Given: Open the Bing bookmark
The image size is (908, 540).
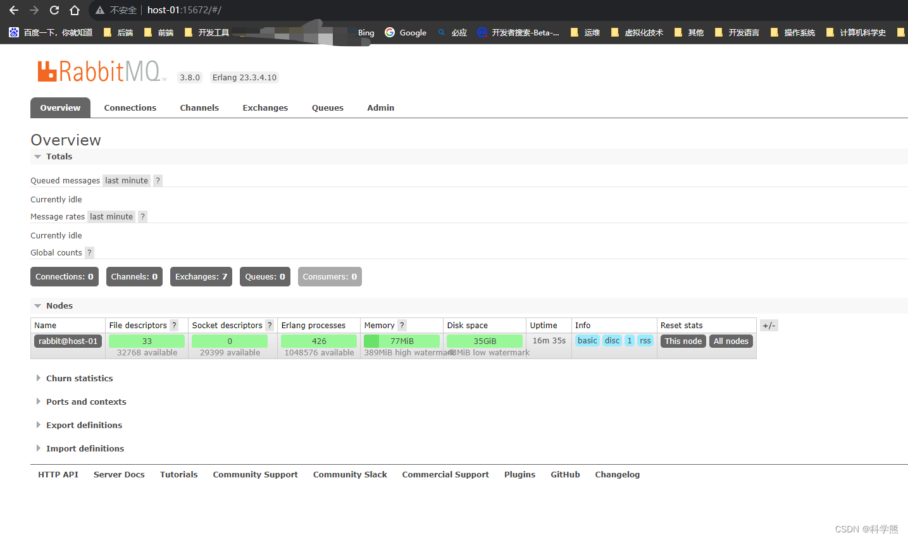Looking at the screenshot, I should pos(366,32).
